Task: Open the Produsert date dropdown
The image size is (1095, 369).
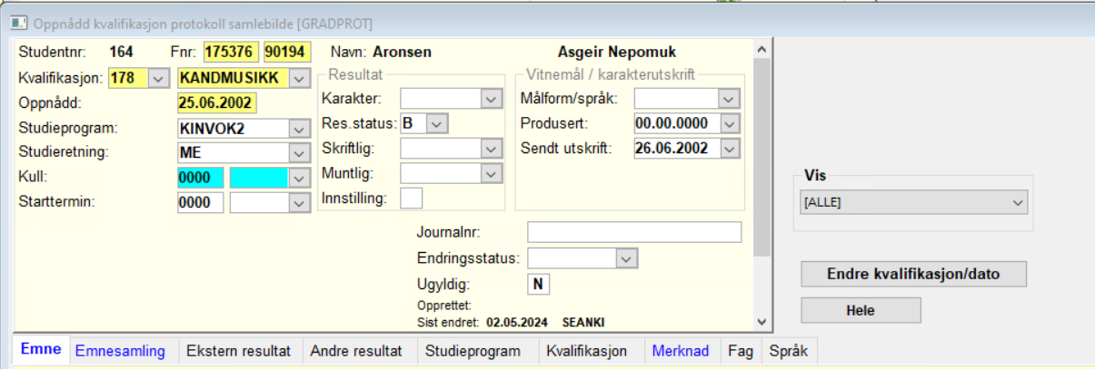Action: pyautogui.click(x=729, y=123)
